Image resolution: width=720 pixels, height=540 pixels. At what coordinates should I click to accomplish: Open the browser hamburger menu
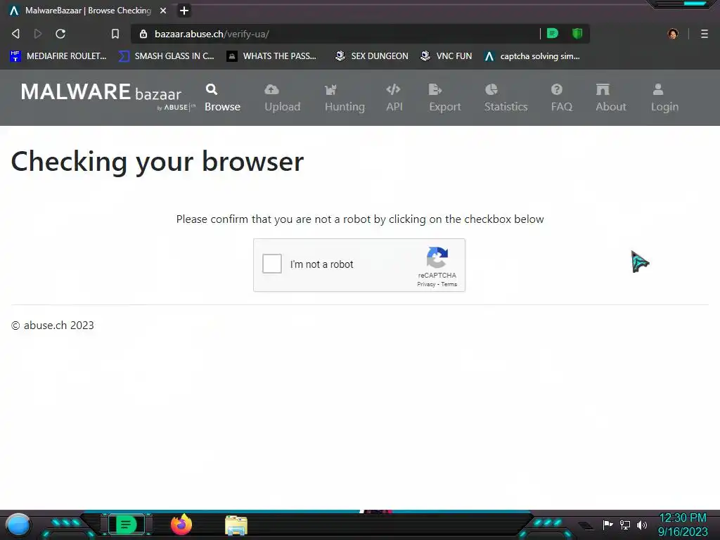[x=705, y=34]
